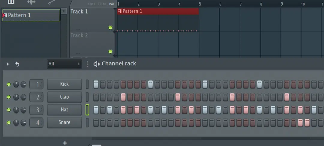The height and width of the screenshot is (146, 324).
Task: Toggle Kick step 9
Action: [150, 84]
